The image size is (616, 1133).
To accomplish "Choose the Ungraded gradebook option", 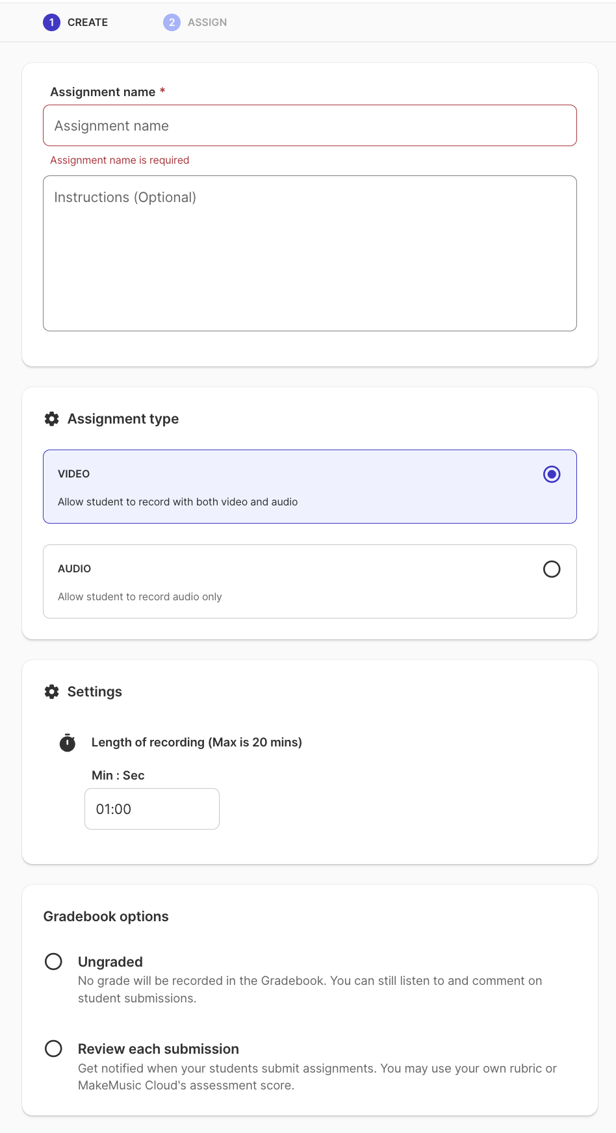I will point(53,961).
